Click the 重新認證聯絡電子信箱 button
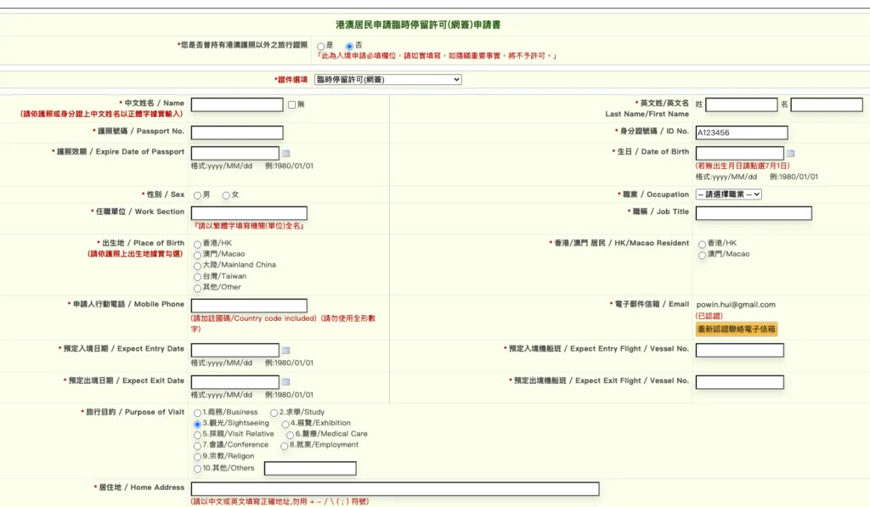The height and width of the screenshot is (507, 870). pyautogui.click(x=736, y=330)
